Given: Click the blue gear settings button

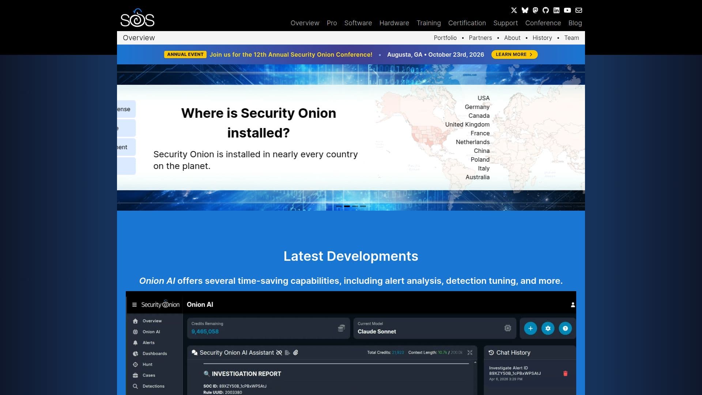Looking at the screenshot, I should 548,328.
